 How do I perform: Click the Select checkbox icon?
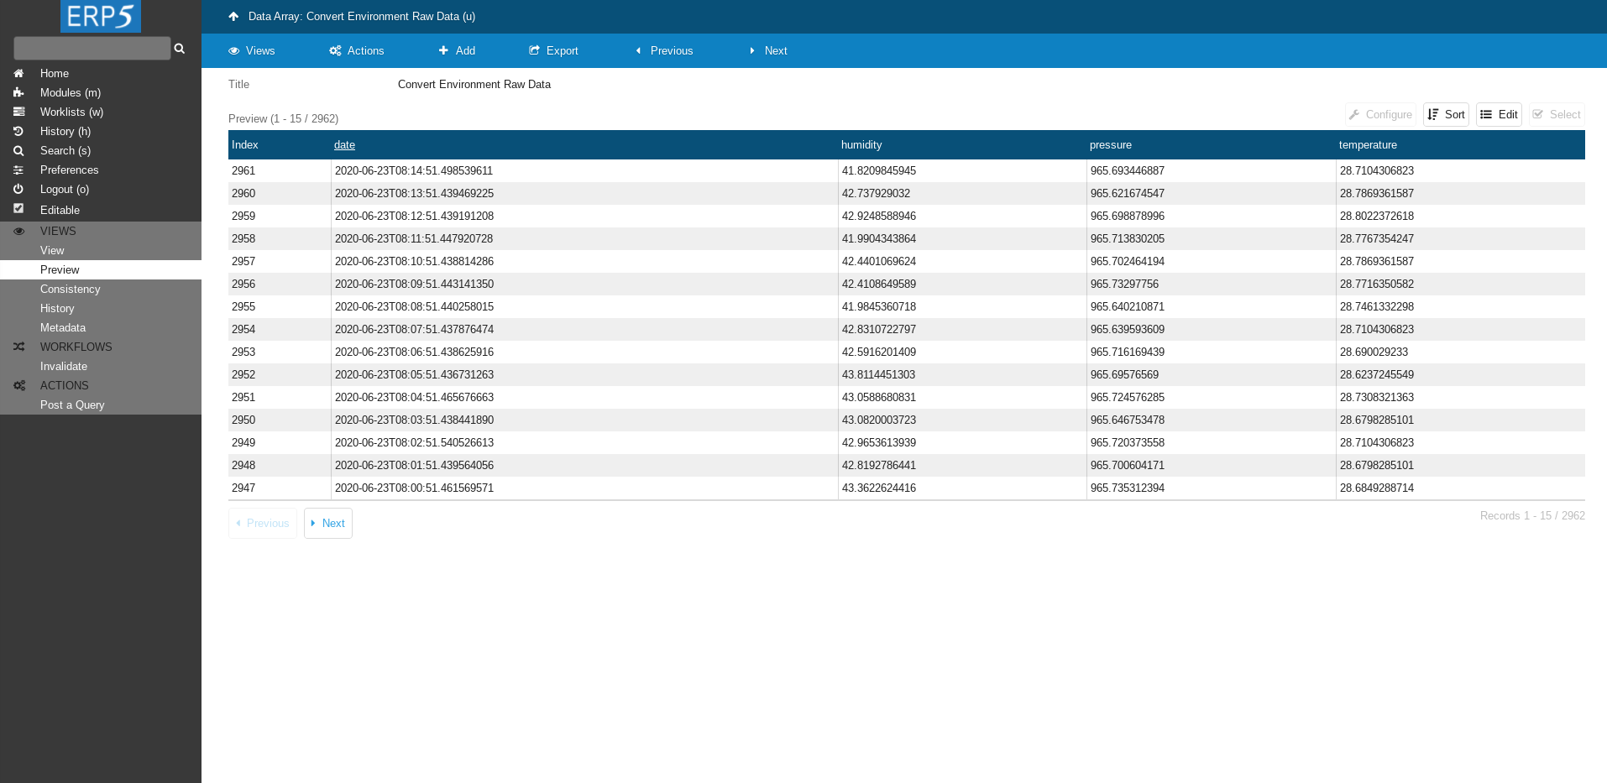(1538, 115)
